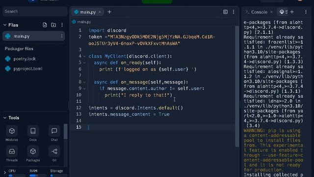
Task: Switch to the Console tab
Action: click(x=259, y=12)
